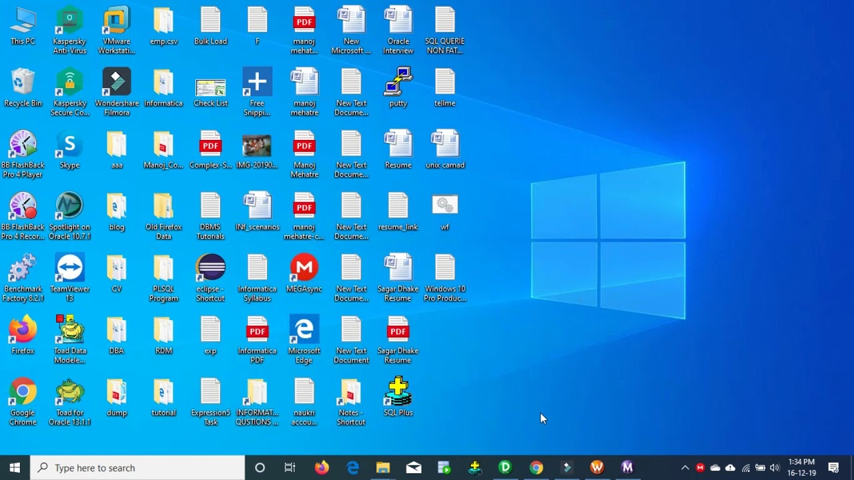This screenshot has height=480, width=854.
Task: Open the wf settings file
Action: pyautogui.click(x=445, y=212)
